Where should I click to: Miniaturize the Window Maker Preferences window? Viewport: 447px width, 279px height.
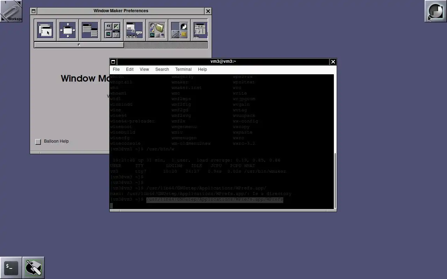click(34, 11)
